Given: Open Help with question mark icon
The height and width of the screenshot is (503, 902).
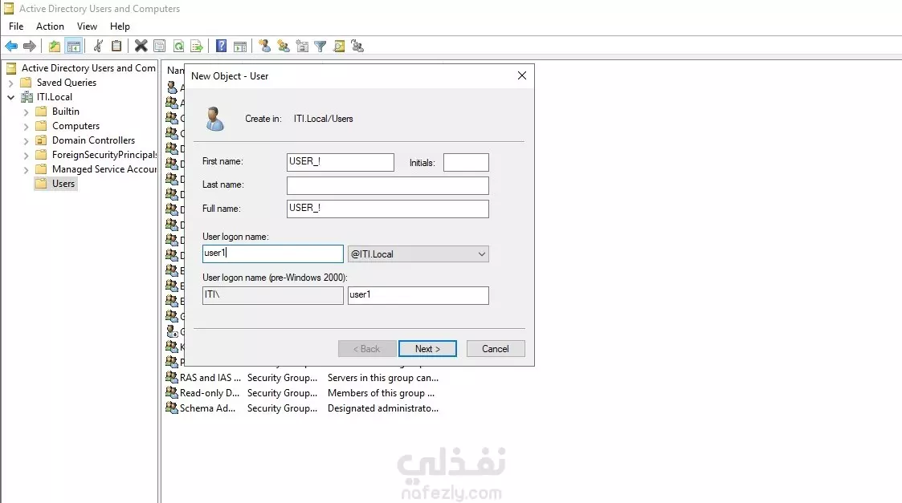Looking at the screenshot, I should pos(222,46).
